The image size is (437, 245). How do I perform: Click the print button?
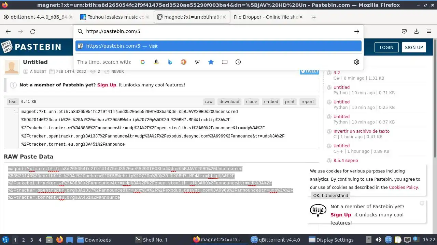click(x=290, y=101)
